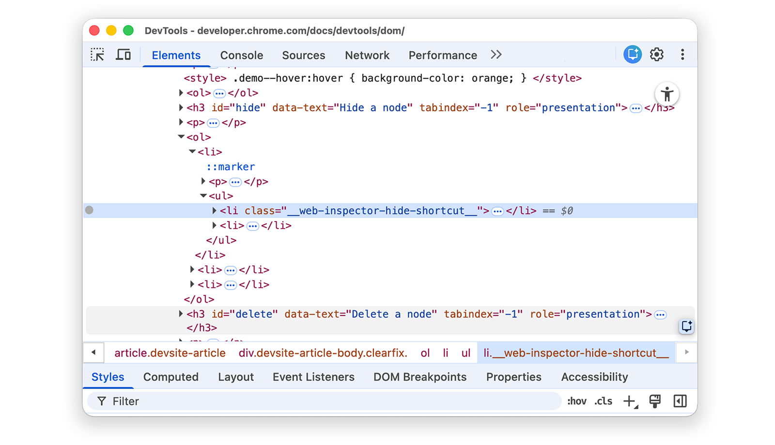Toggle the device emulation toolbar
This screenshot has width=775, height=445.
pyautogui.click(x=123, y=55)
